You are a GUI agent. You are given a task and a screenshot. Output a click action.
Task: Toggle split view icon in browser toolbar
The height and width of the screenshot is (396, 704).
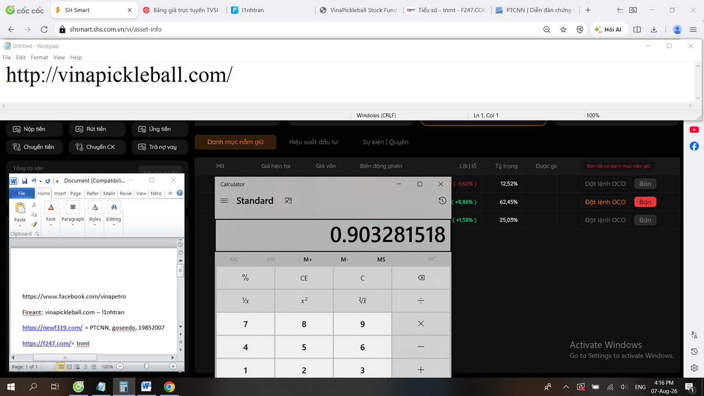(x=637, y=30)
